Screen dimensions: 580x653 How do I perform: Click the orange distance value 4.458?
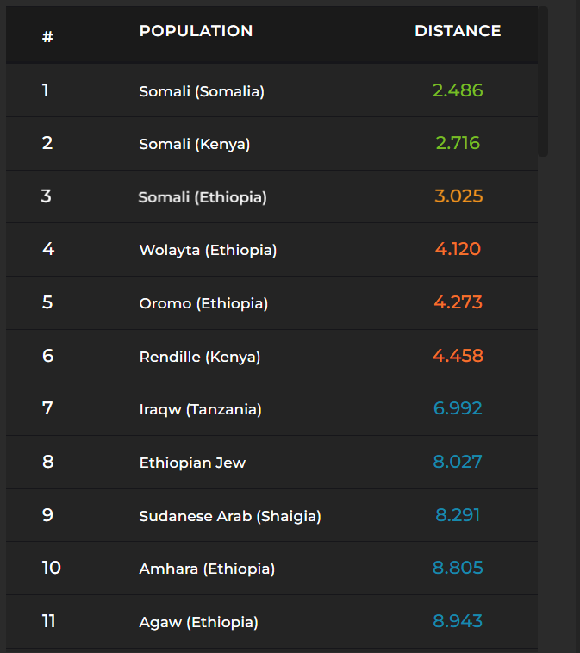pos(458,356)
